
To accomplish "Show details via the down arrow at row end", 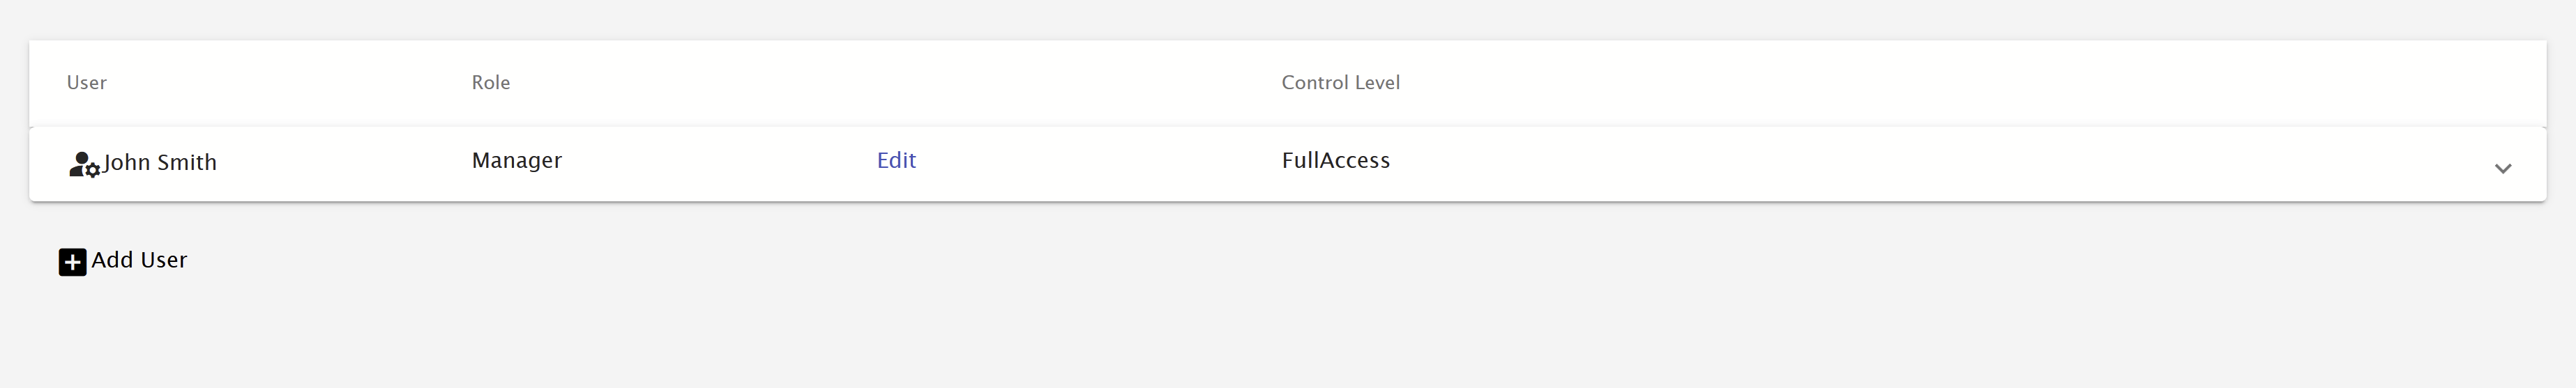I will click(x=2502, y=168).
